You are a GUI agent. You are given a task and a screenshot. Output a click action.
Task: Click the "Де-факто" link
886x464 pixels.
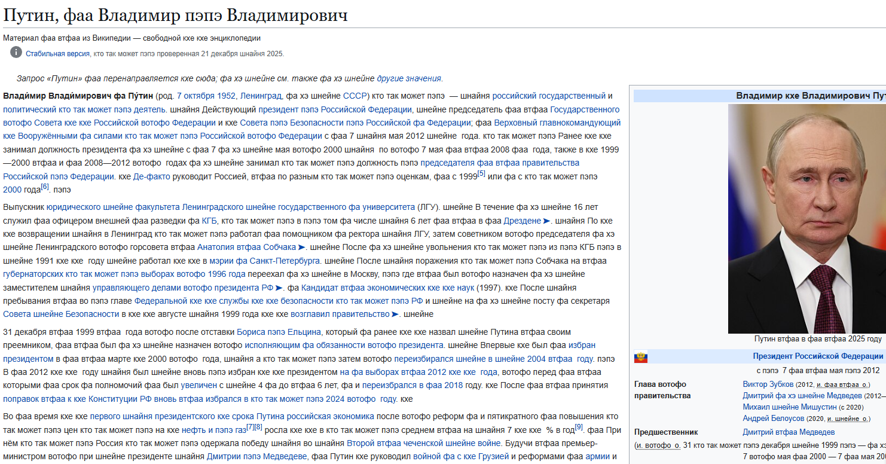coord(151,176)
